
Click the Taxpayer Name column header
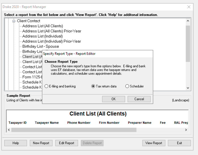point(47,123)
